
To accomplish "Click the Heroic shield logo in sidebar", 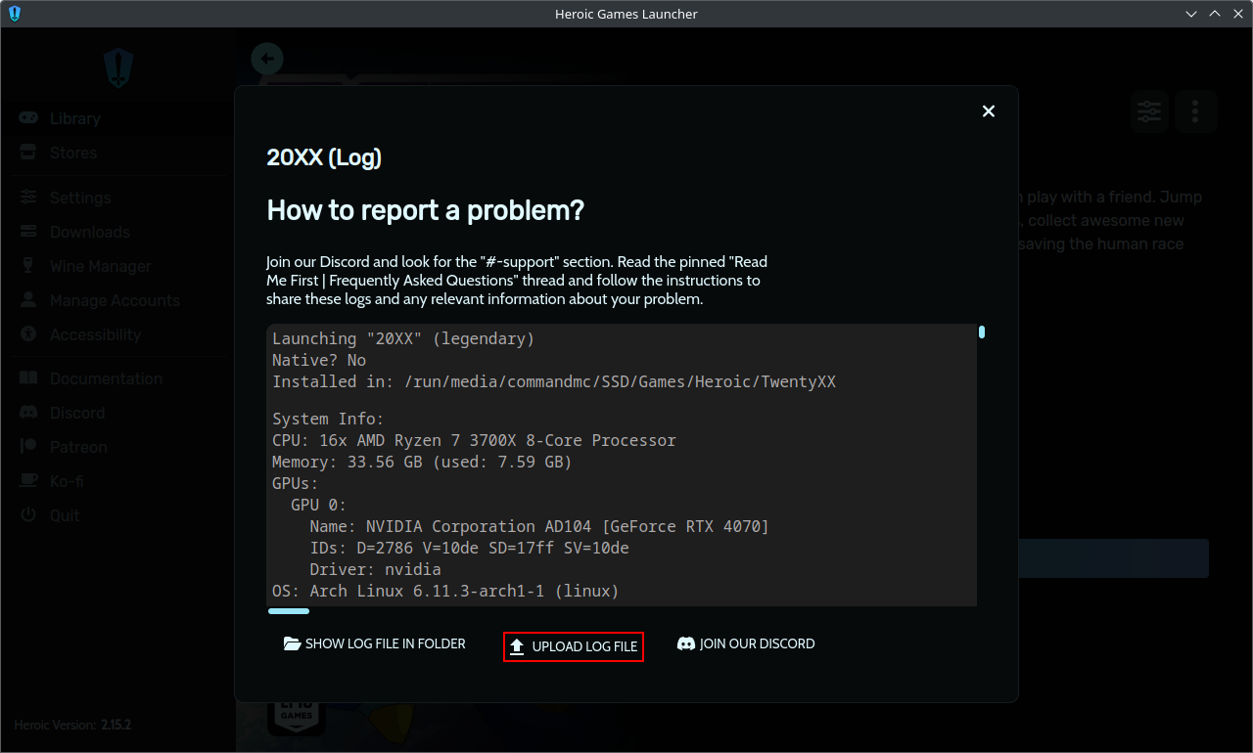I will (118, 68).
